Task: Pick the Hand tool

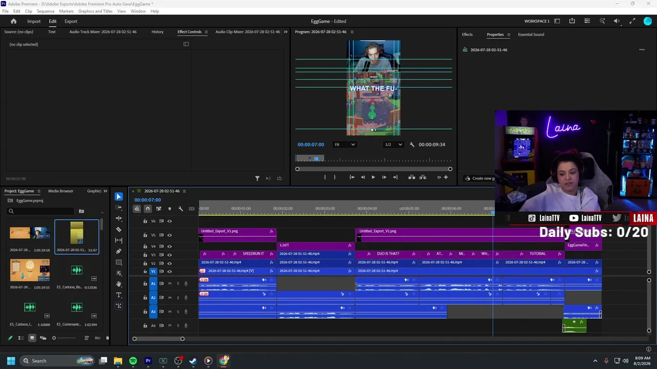Action: tap(119, 284)
